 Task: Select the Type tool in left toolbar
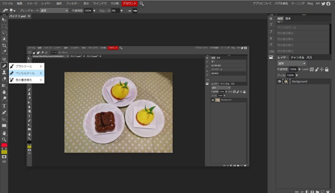click(4, 106)
